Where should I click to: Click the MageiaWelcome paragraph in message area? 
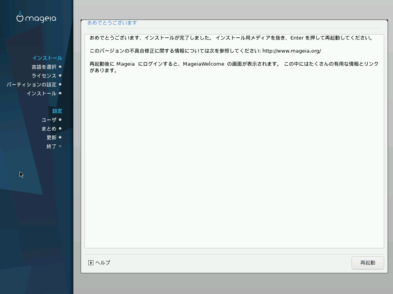point(234,67)
